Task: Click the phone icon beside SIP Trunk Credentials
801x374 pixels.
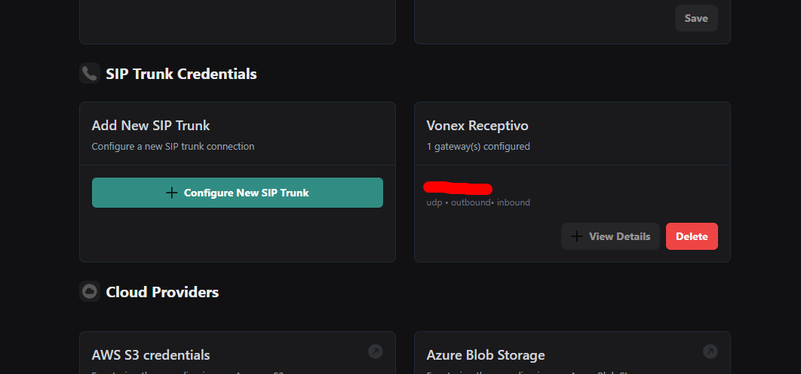Action: [90, 73]
